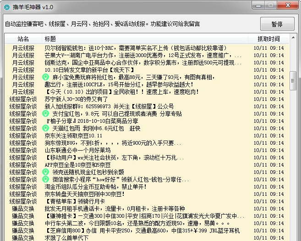Select row 【移动用户】wx关注社会扶贫

click(x=147, y=157)
